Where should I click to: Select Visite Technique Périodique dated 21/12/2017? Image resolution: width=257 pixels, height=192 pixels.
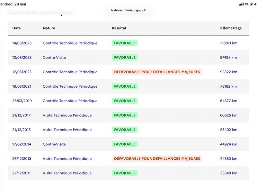67,115
